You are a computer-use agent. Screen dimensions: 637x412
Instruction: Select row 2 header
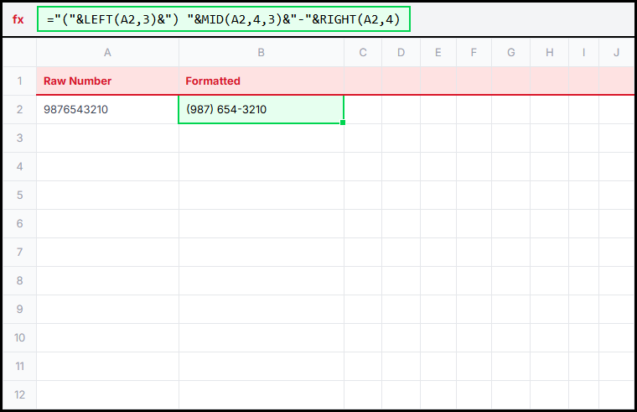tap(19, 110)
